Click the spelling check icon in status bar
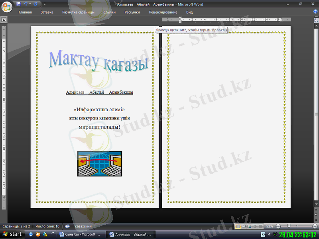 (67, 226)
